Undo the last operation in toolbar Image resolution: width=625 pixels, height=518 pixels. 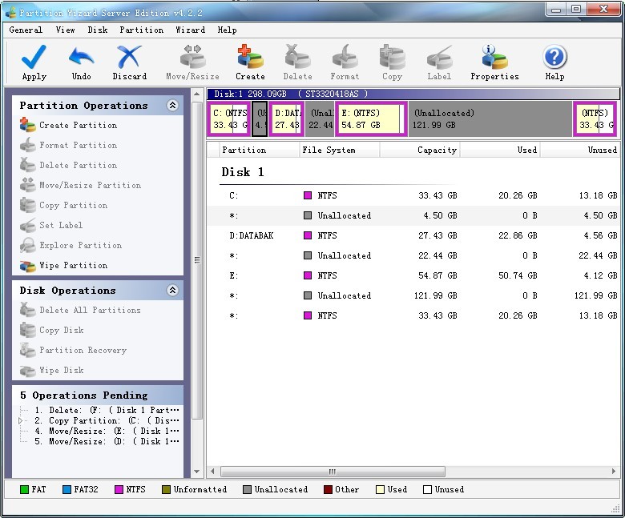[x=81, y=57]
